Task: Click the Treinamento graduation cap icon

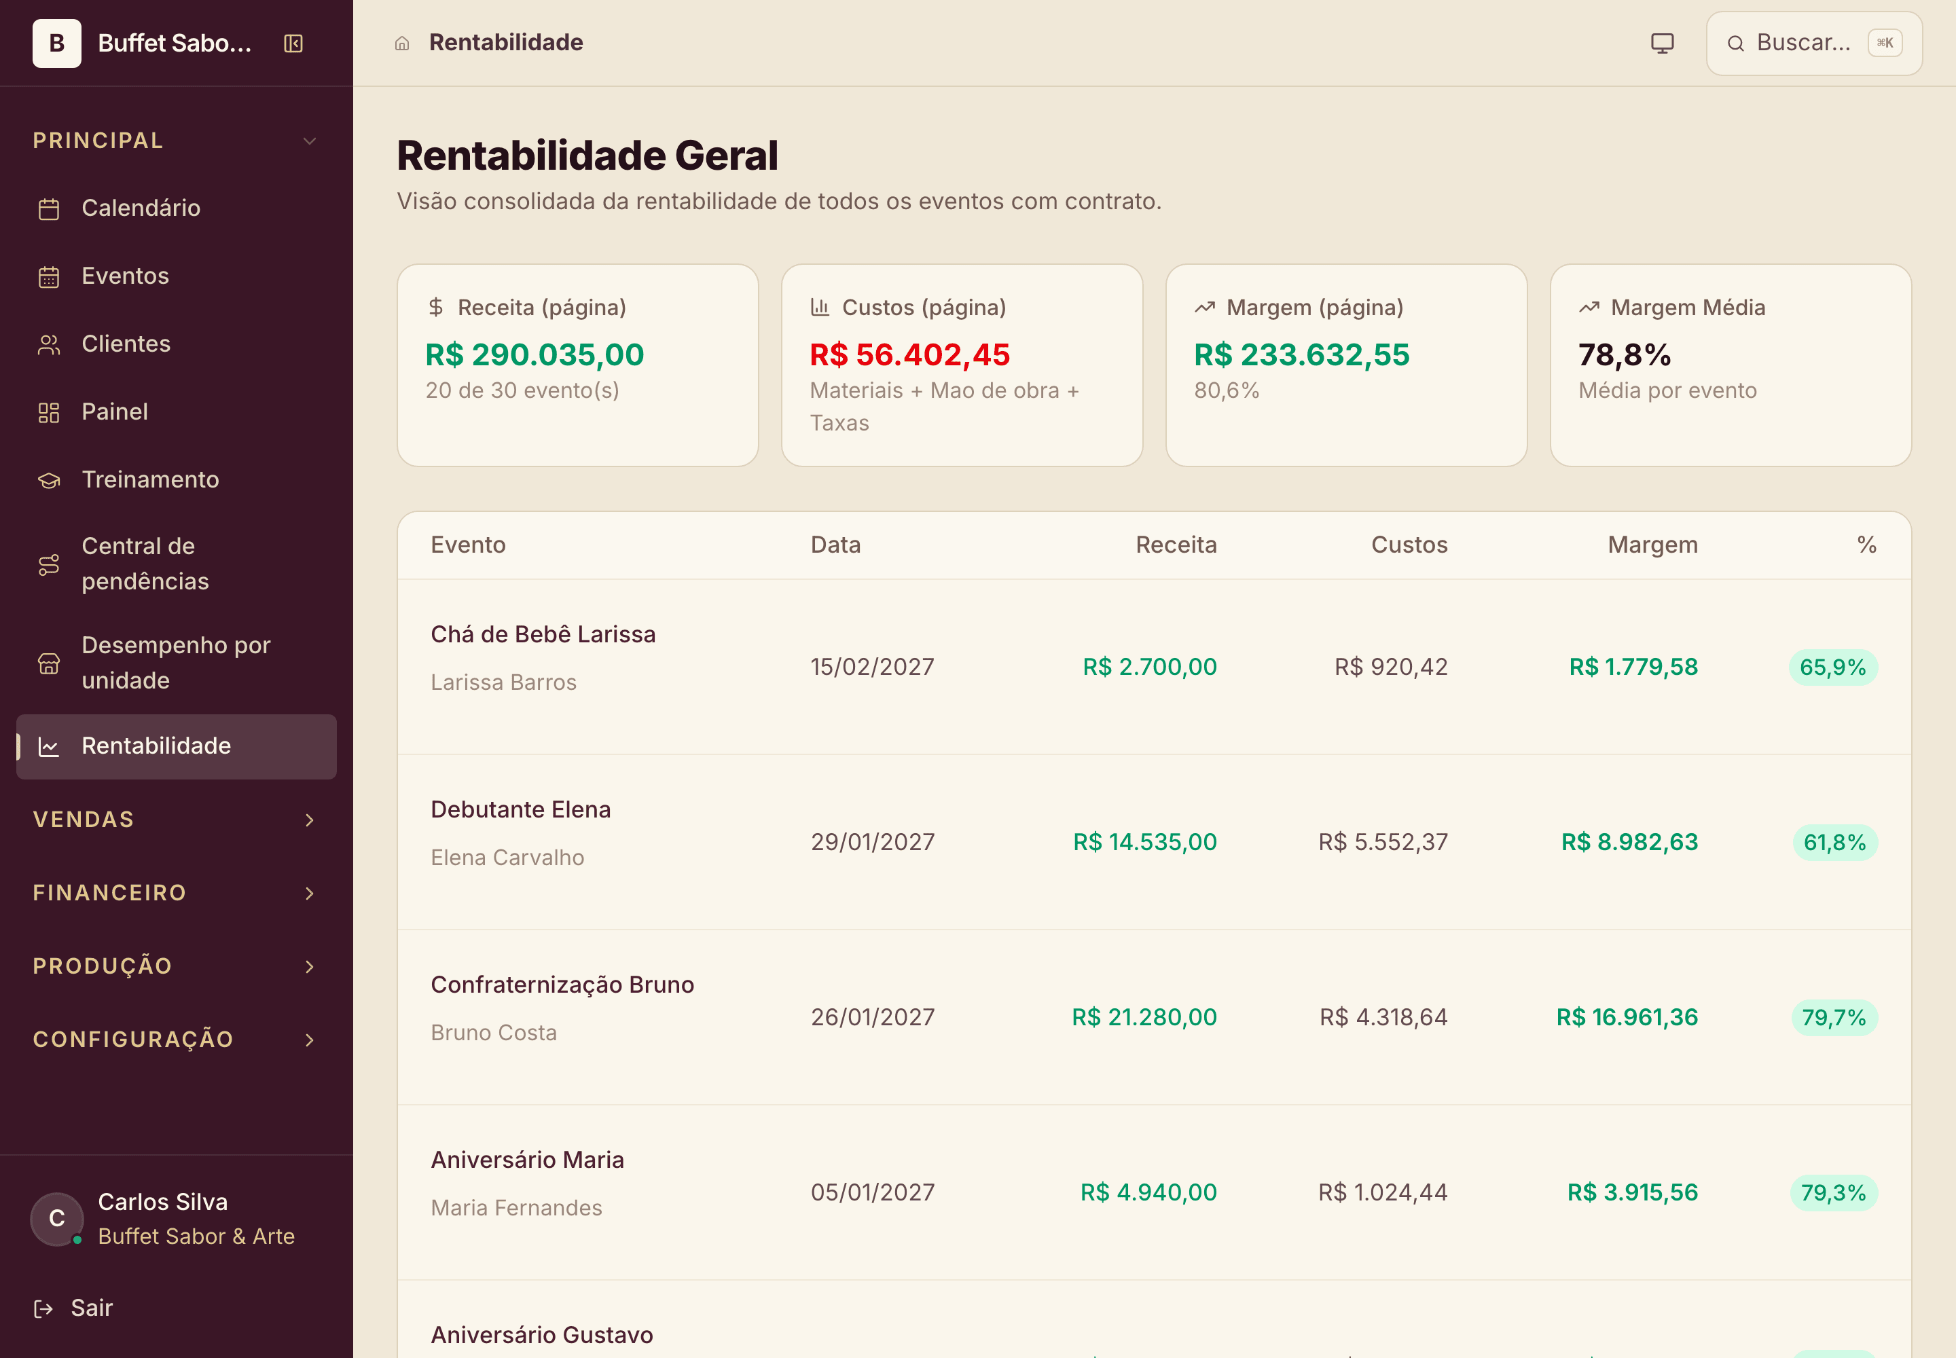Action: pyautogui.click(x=50, y=481)
